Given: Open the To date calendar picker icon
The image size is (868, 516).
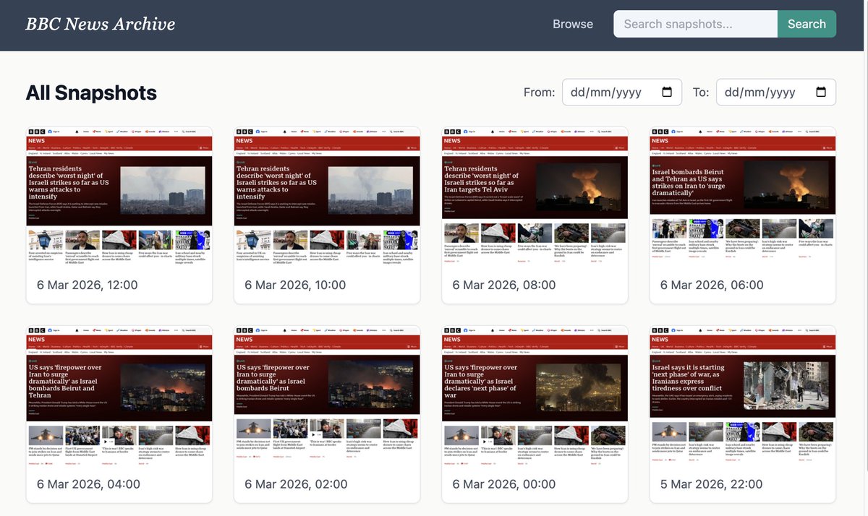Looking at the screenshot, I should 821,93.
